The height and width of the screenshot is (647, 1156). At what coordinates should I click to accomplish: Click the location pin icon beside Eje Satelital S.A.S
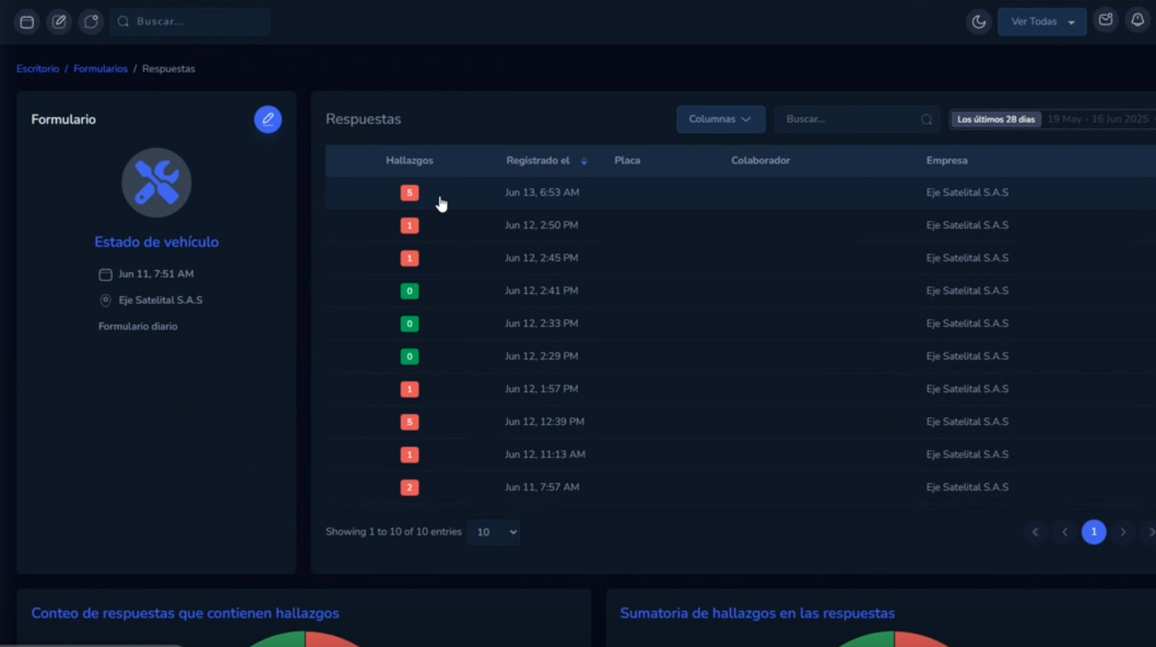pos(106,300)
